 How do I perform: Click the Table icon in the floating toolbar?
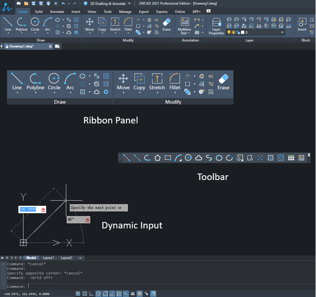coord(291,158)
